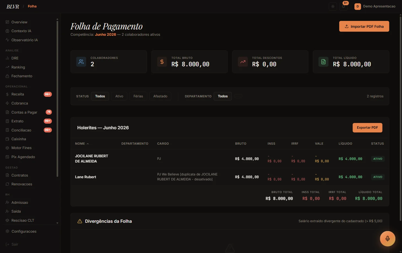Open the Receita dollar icon

tap(7, 94)
